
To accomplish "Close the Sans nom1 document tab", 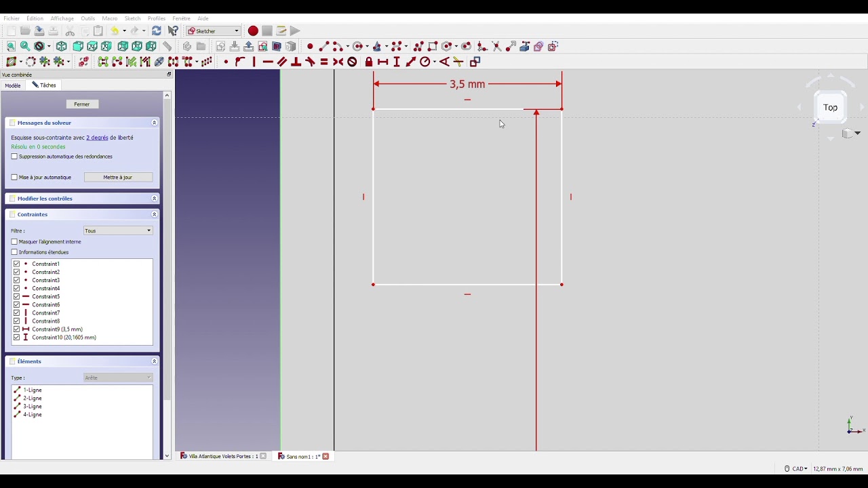I will click(x=325, y=456).
